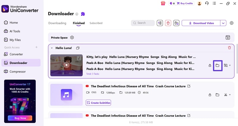Screen dimensions: 238x126
Task: Click the credits count 8 indicator
Action: pyautogui.click(x=172, y=3)
